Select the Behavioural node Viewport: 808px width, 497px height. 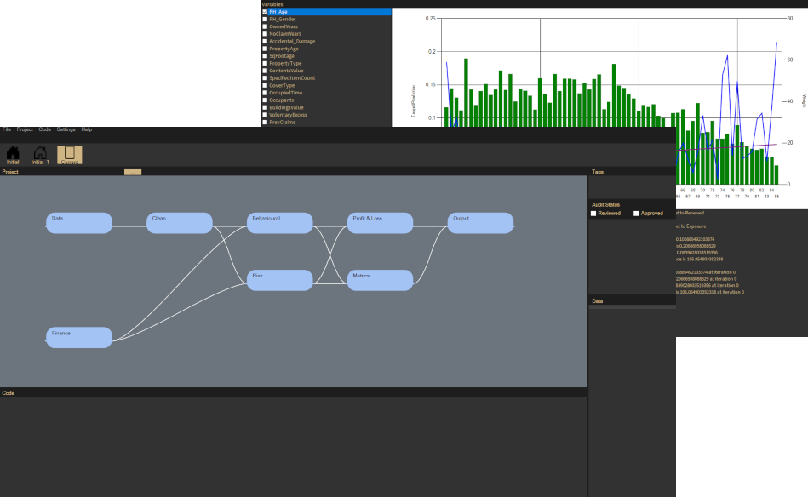(280, 220)
